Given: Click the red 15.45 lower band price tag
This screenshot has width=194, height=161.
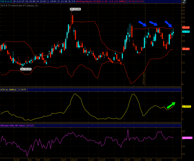Looking at the screenshot, I should [x=186, y=49].
